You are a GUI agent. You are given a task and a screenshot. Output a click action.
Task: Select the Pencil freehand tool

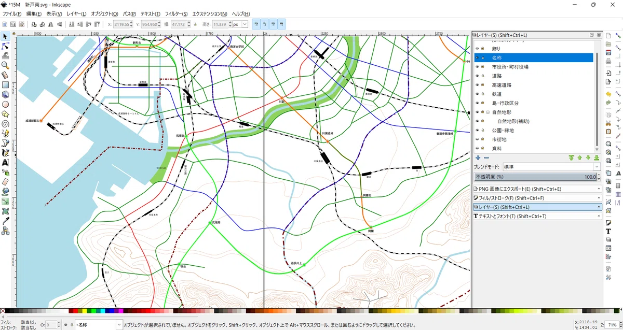pos(5,133)
